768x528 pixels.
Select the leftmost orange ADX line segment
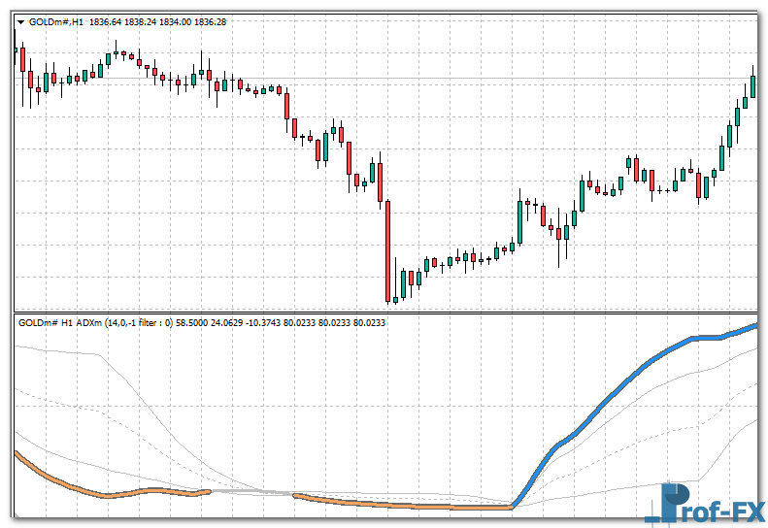pos(78,488)
